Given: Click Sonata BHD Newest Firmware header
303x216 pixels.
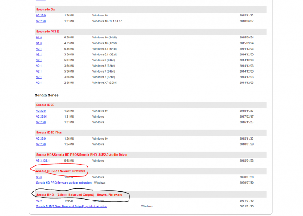Looking at the screenshot, I should click(x=151, y=194).
